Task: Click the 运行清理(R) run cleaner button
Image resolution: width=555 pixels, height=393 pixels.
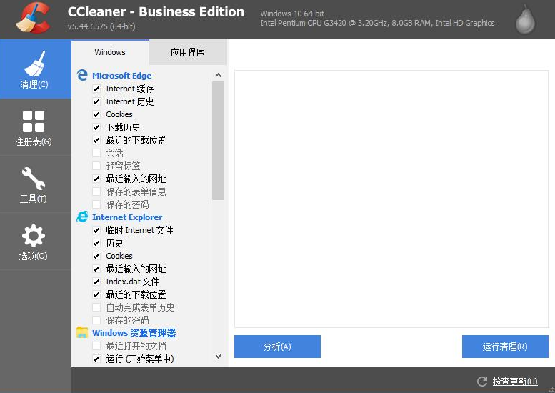Action: pyautogui.click(x=505, y=347)
